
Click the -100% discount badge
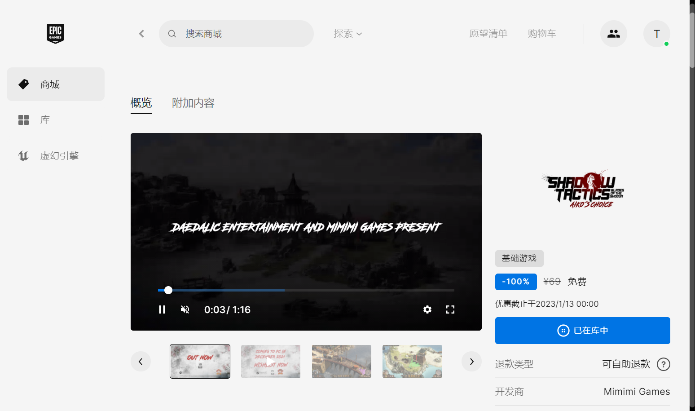coord(516,282)
